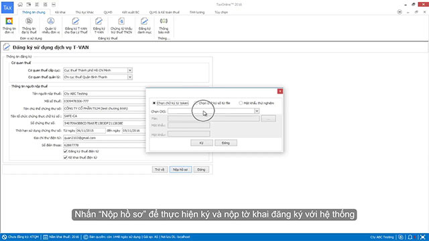The image size is (429, 241).
Task: Click the Số chứng thư số field
Action: pyautogui.click(x=105, y=123)
